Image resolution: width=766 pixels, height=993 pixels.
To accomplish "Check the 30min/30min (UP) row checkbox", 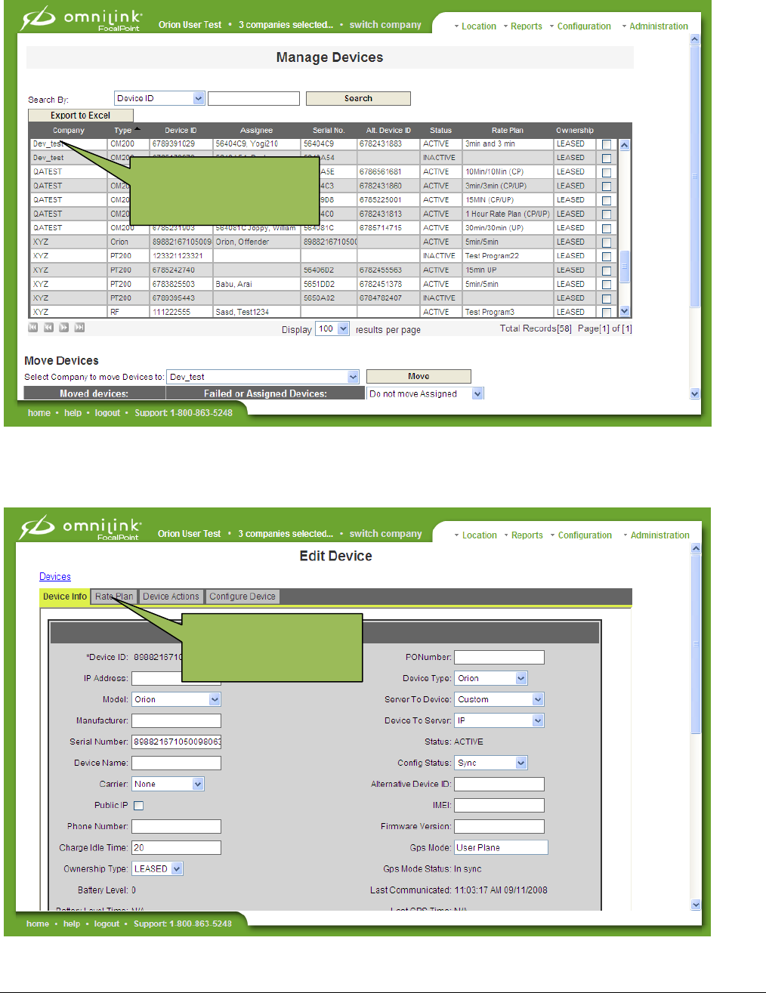I will (607, 229).
